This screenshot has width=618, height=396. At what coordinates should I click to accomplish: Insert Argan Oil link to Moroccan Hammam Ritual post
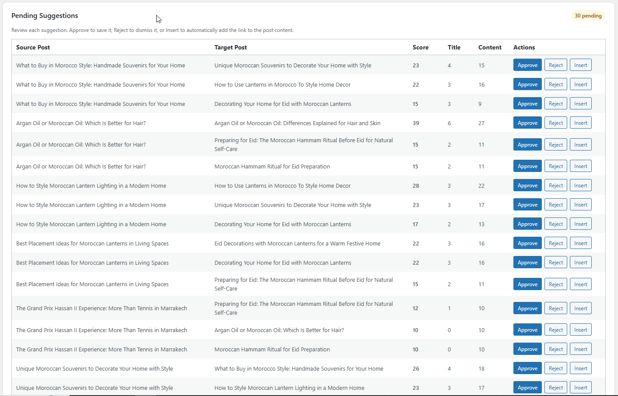581,166
